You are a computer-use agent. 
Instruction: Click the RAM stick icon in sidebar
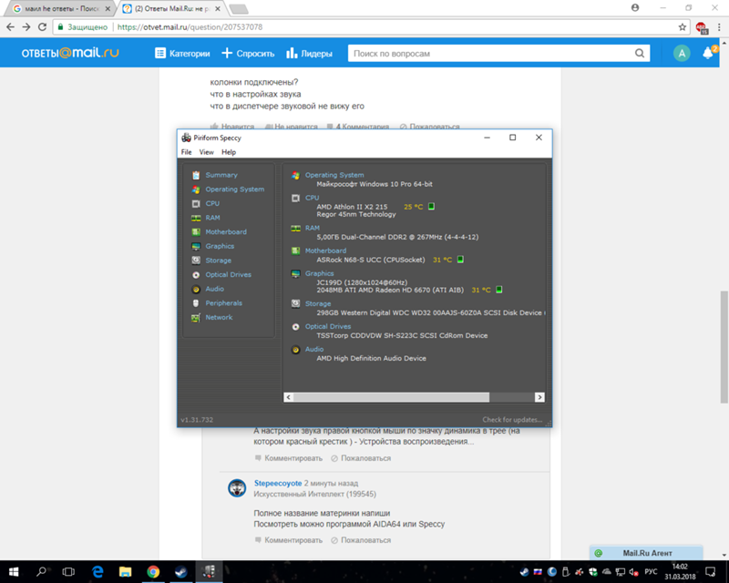point(196,218)
